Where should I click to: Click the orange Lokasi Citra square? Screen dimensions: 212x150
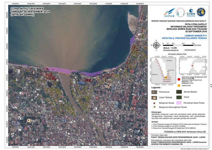pos(179,85)
